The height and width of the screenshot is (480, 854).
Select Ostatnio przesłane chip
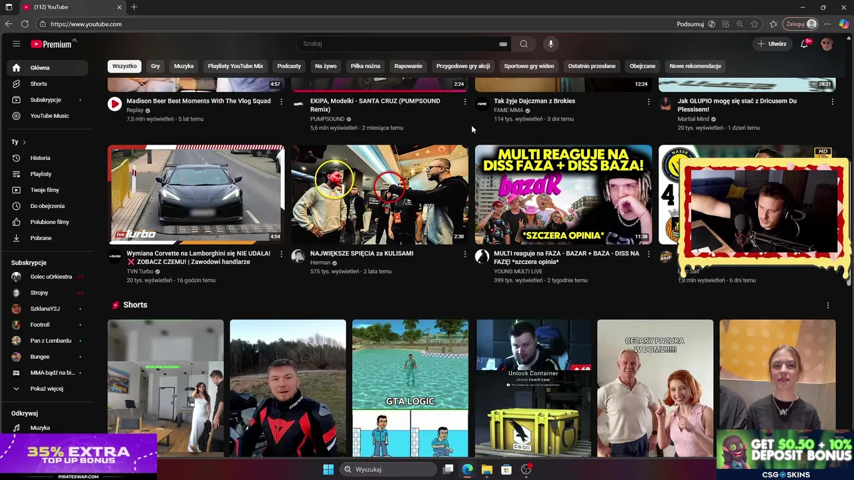coord(592,66)
